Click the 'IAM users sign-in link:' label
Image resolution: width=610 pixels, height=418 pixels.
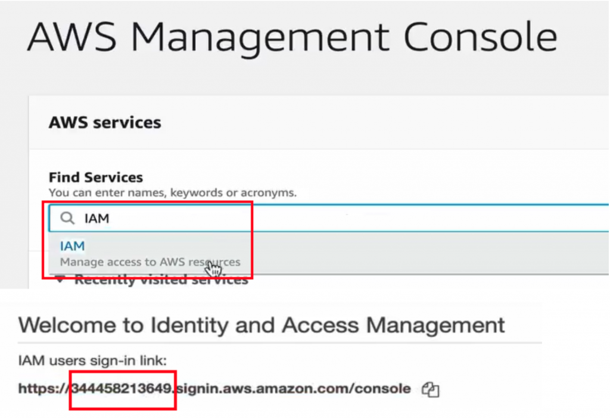pos(92,361)
